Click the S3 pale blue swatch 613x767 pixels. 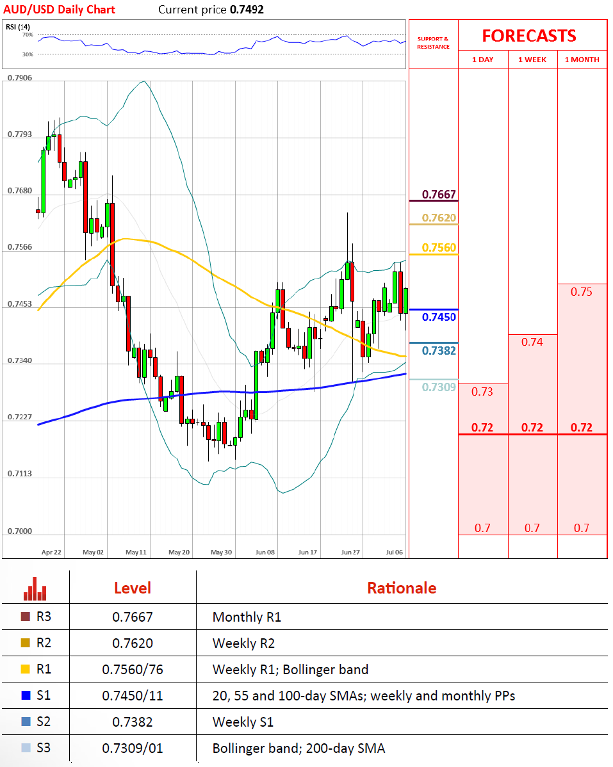point(26,747)
